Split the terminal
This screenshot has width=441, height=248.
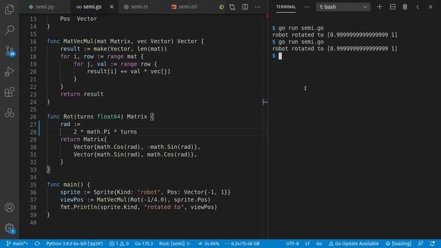[x=393, y=7]
